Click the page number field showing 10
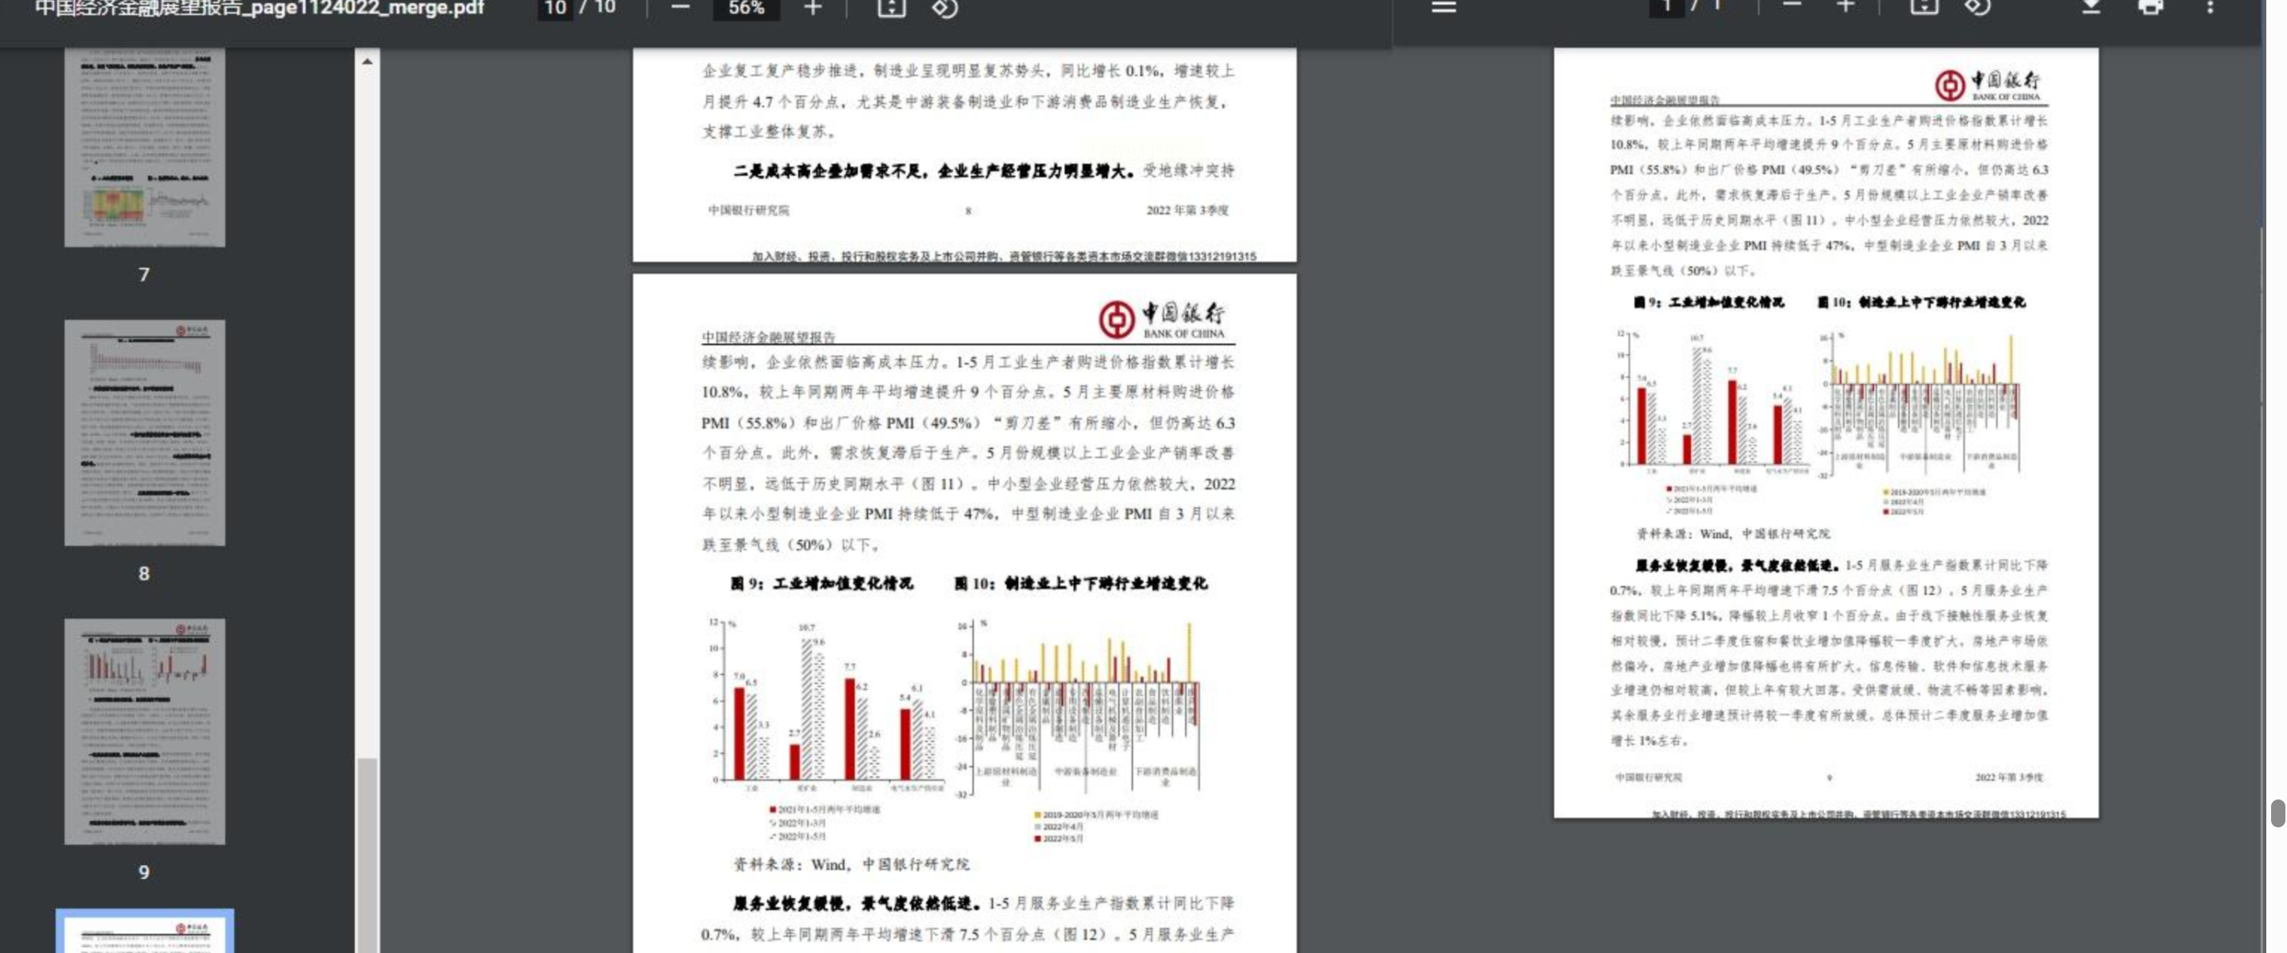 (555, 7)
